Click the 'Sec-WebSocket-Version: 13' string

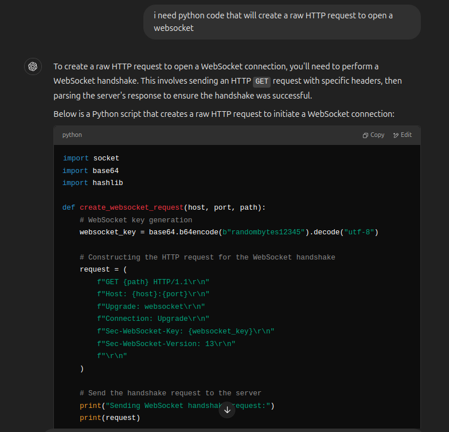point(166,344)
